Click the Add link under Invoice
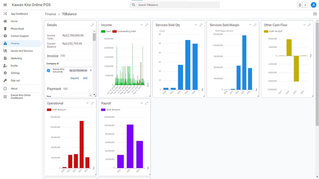This screenshot has height=179, width=319. pyautogui.click(x=85, y=78)
